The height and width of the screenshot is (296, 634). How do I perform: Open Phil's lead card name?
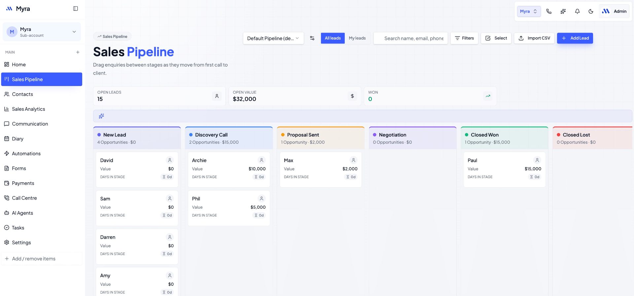click(196, 199)
